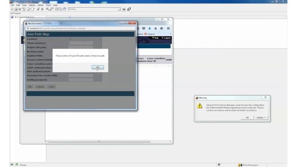Click OK in the Warning dialog
The height and width of the screenshot is (167, 297).
click(x=247, y=117)
